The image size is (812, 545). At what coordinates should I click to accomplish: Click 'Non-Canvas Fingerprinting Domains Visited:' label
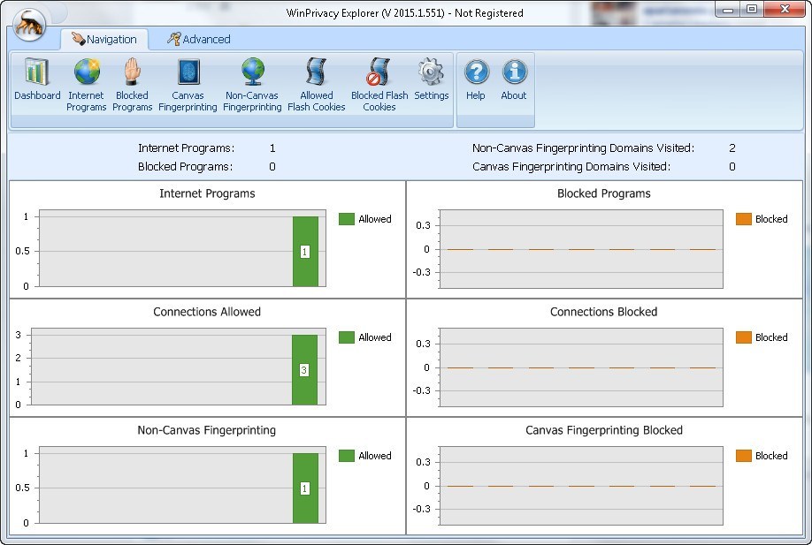[583, 148]
